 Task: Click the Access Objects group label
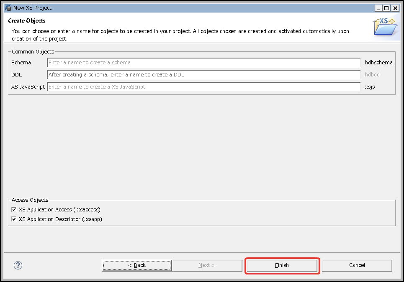[x=30, y=200]
